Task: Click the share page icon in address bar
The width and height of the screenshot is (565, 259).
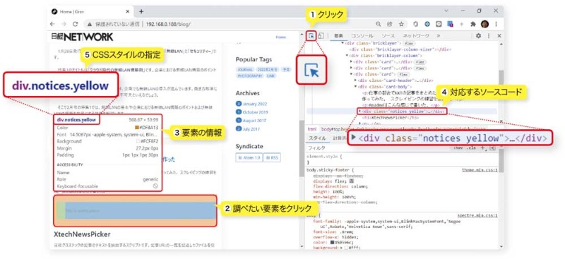Action: point(390,24)
